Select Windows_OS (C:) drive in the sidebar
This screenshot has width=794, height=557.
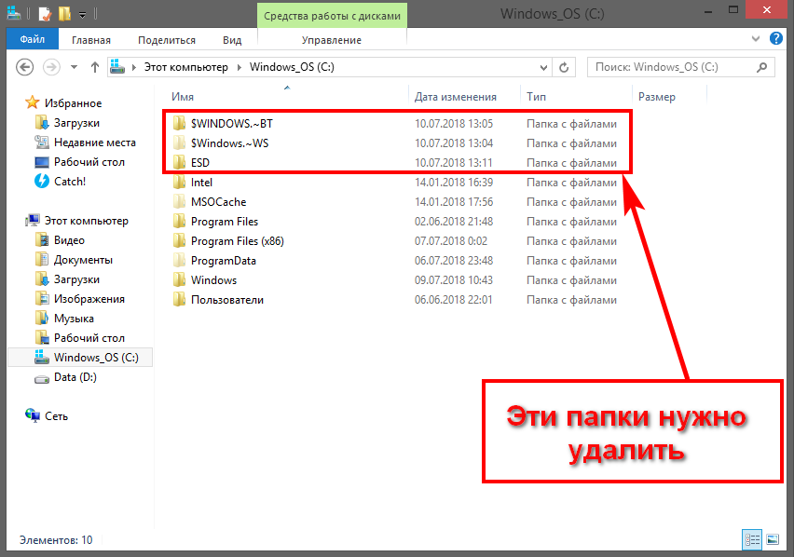81,357
